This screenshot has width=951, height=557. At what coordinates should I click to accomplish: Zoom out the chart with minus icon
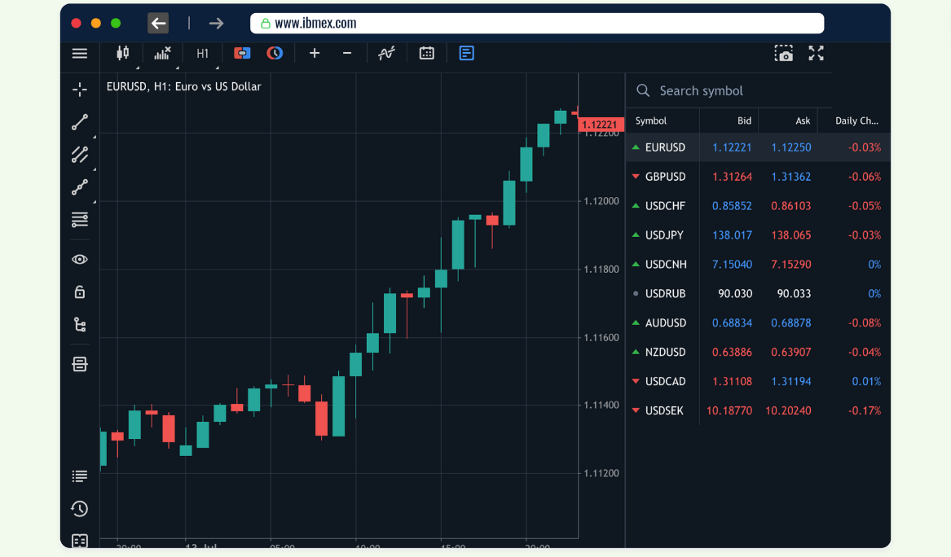[347, 54]
